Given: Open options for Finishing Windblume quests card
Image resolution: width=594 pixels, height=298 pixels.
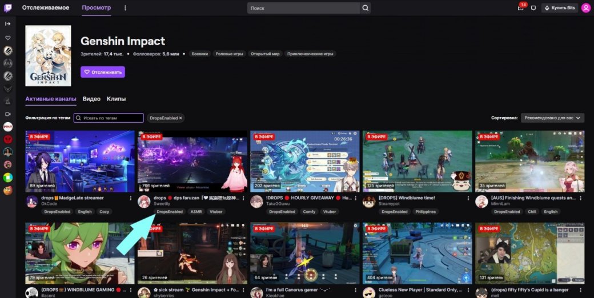Looking at the screenshot, I should point(580,198).
